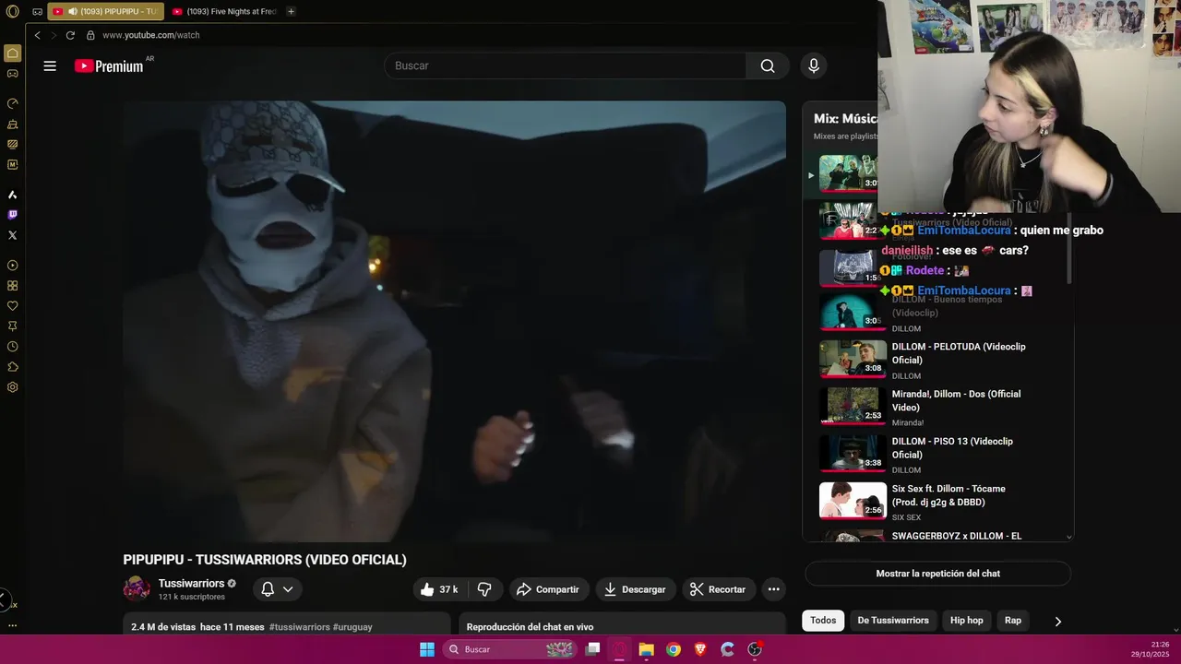Click the #tussiwarriors hashtag link
The image size is (1181, 664).
tap(300, 627)
